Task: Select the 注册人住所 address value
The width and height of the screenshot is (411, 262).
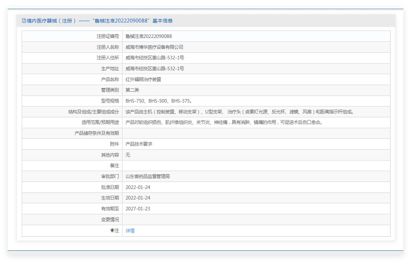Action: [x=155, y=58]
